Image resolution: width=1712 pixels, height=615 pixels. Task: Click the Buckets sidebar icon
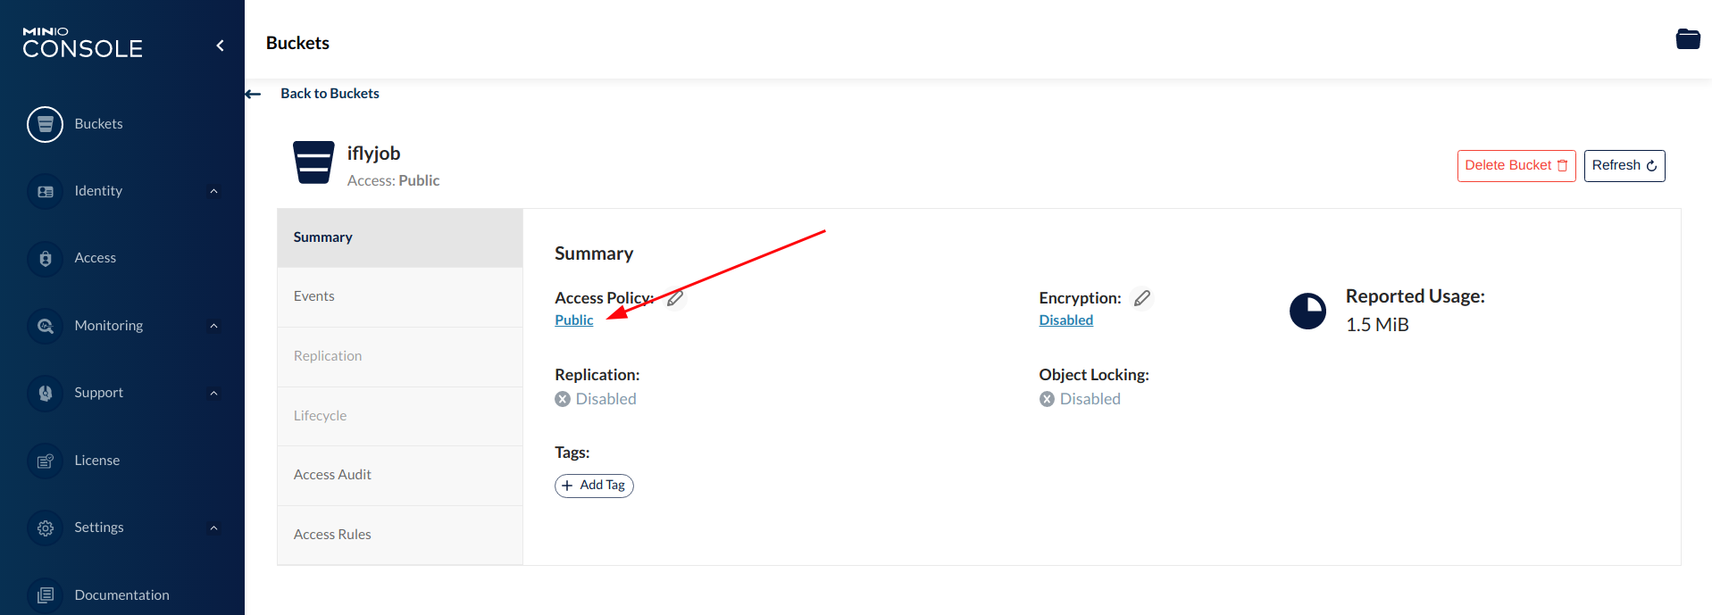45,124
